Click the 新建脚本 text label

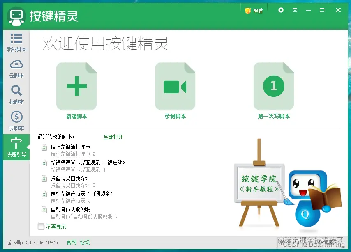pyautogui.click(x=76, y=116)
